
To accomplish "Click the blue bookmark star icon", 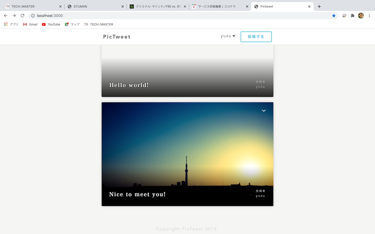I will click(334, 16).
